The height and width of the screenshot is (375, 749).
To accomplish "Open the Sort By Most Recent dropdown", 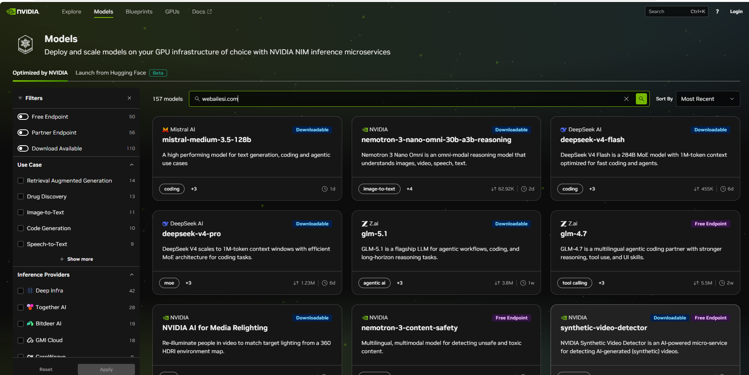I will 708,99.
